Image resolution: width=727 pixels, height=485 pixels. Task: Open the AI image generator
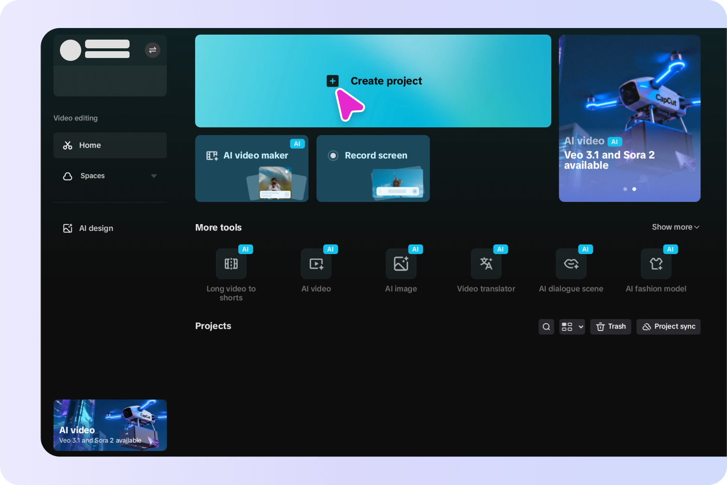coord(401,264)
